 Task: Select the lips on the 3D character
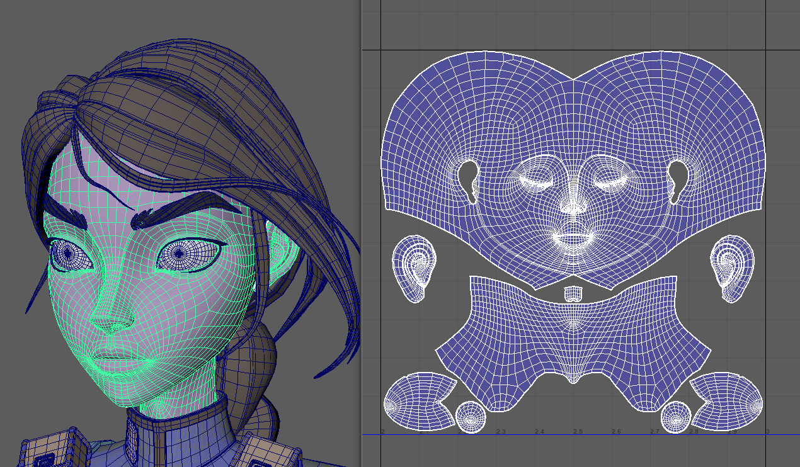pos(120,361)
